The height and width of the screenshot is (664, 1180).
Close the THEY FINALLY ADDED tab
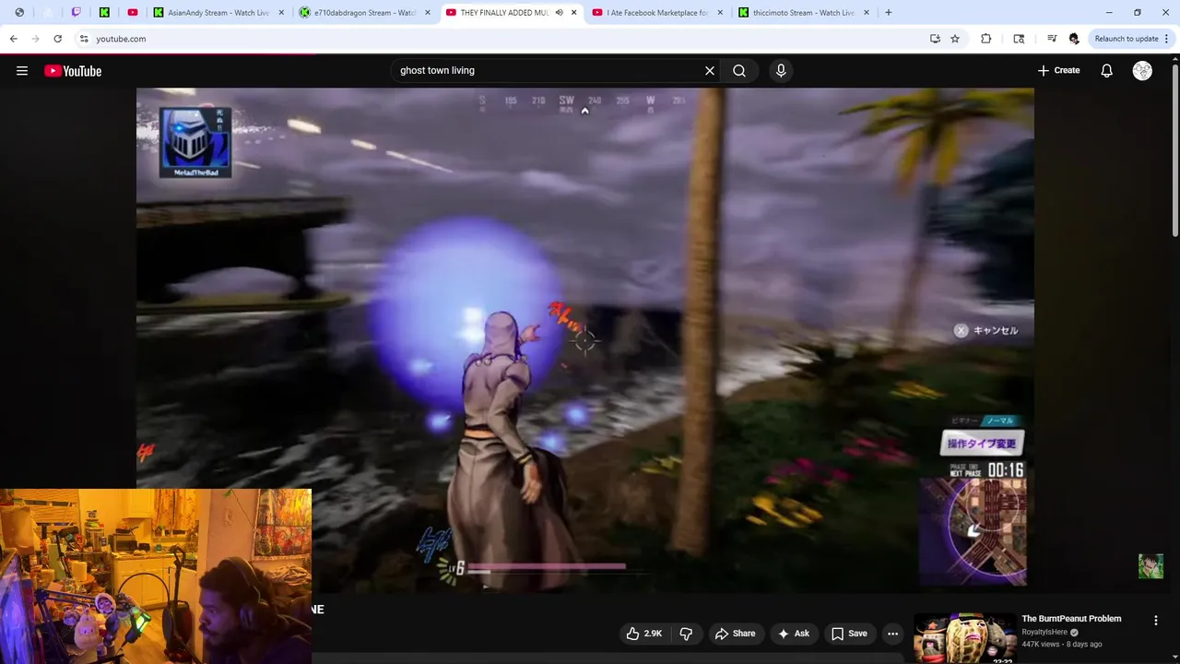click(574, 13)
